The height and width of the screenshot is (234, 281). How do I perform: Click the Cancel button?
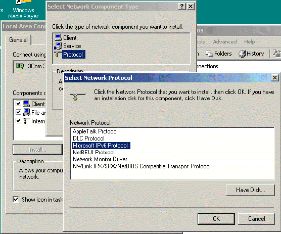(x=256, y=219)
